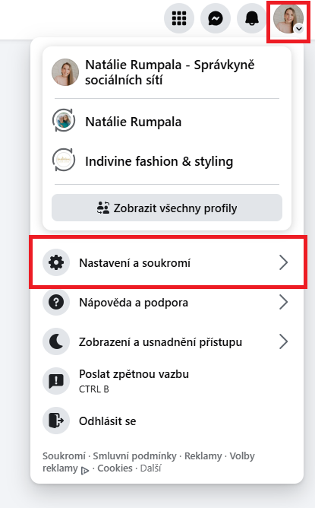The image size is (315, 508).
Task: Open the Smluvní podmínky footer link
Action: 134,456
